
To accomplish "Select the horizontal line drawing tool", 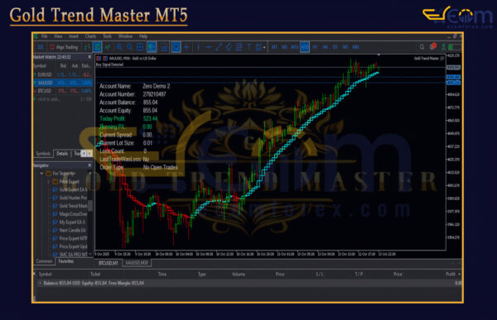I will coord(208,47).
